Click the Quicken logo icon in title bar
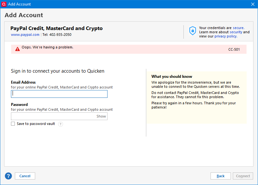 point(4,4)
